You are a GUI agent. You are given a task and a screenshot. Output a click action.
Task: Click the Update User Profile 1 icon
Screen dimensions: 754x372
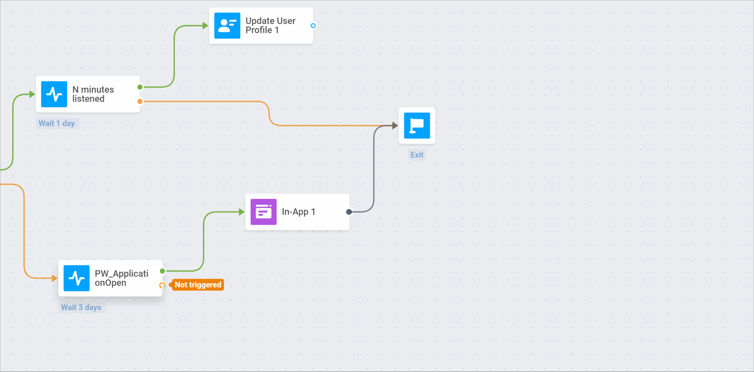click(227, 26)
